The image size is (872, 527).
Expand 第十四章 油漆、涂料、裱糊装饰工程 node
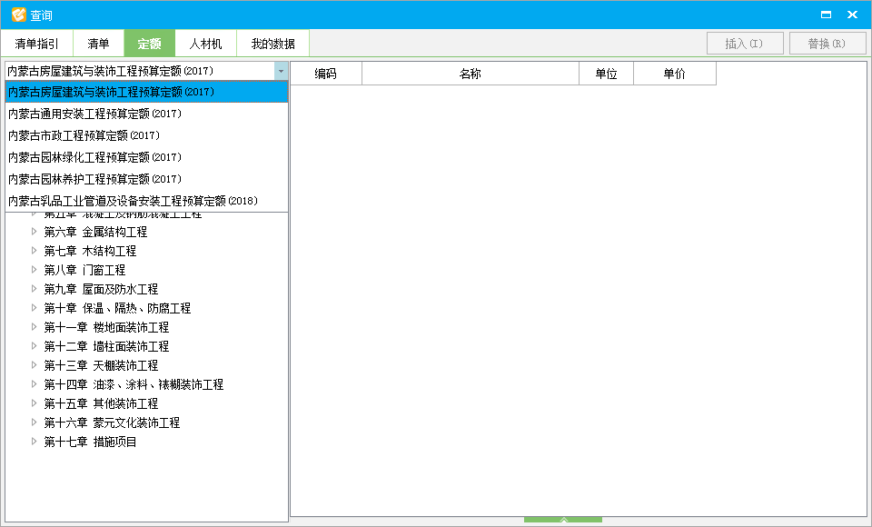tap(34, 384)
